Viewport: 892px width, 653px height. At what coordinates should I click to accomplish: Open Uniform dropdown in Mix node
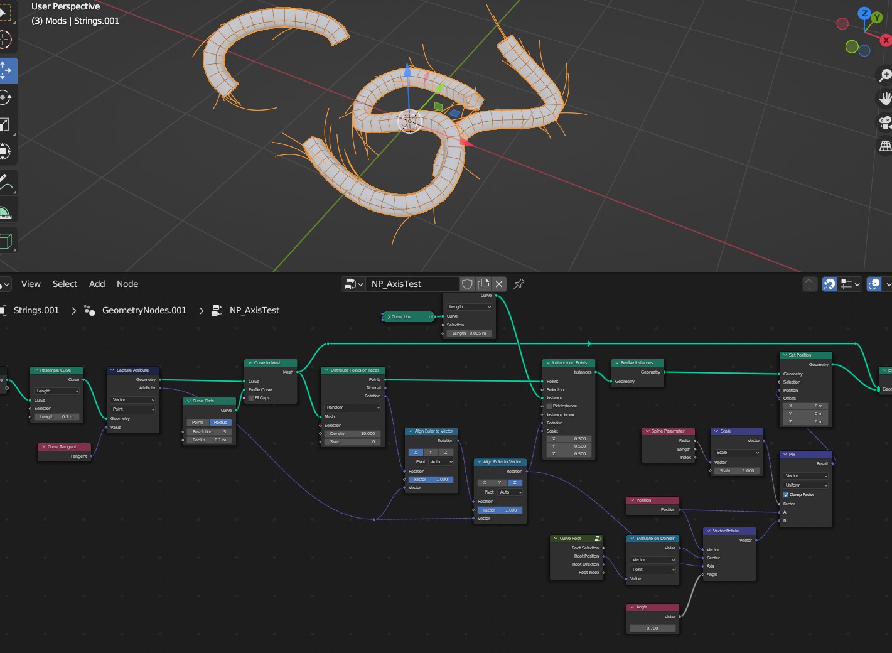[806, 485]
